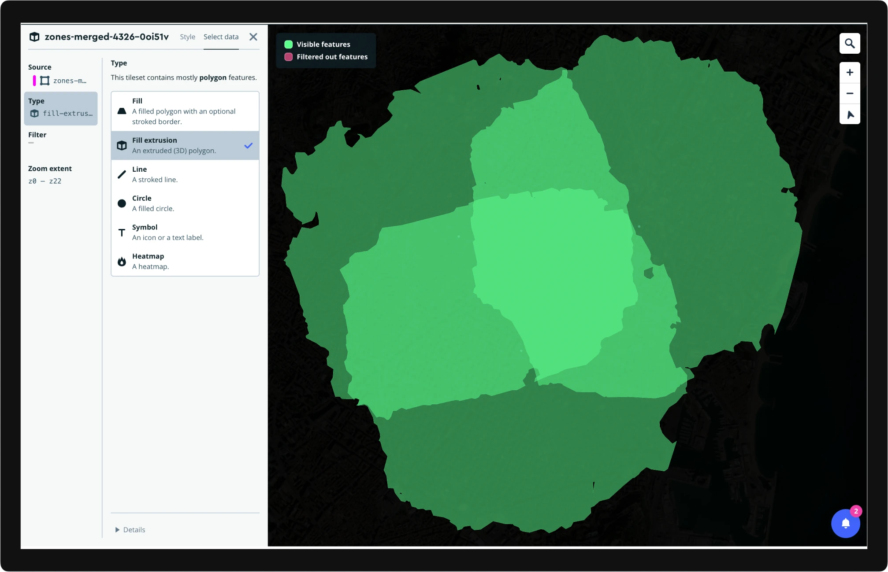Click the layer title zones-merged-4326-0oi51v
Image resolution: width=888 pixels, height=572 pixels.
click(x=107, y=37)
